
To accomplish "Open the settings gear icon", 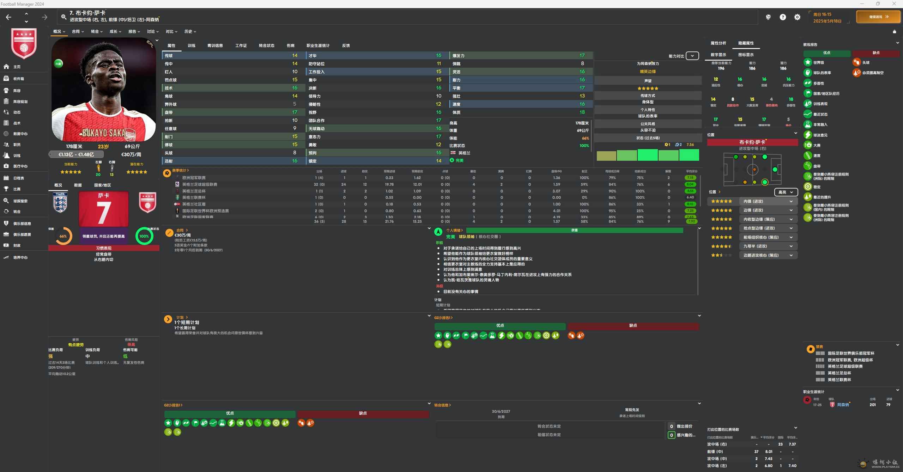I will coord(797,17).
